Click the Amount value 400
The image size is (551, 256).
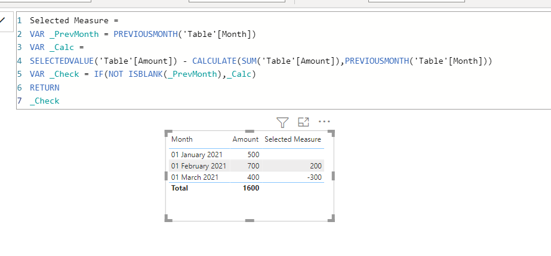pos(253,177)
